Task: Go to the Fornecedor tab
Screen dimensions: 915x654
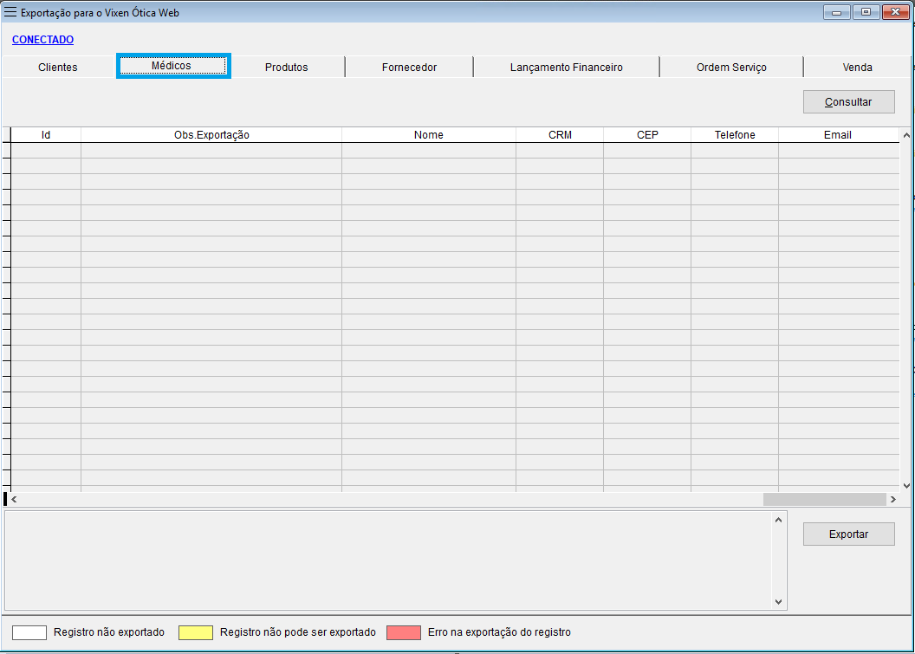Action: pyautogui.click(x=409, y=68)
